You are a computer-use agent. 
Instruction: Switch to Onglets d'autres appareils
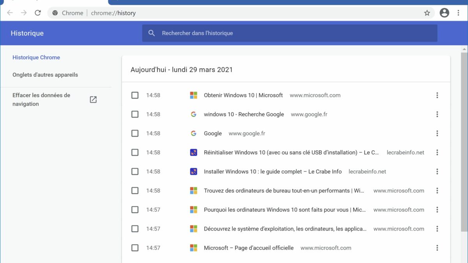click(x=45, y=75)
